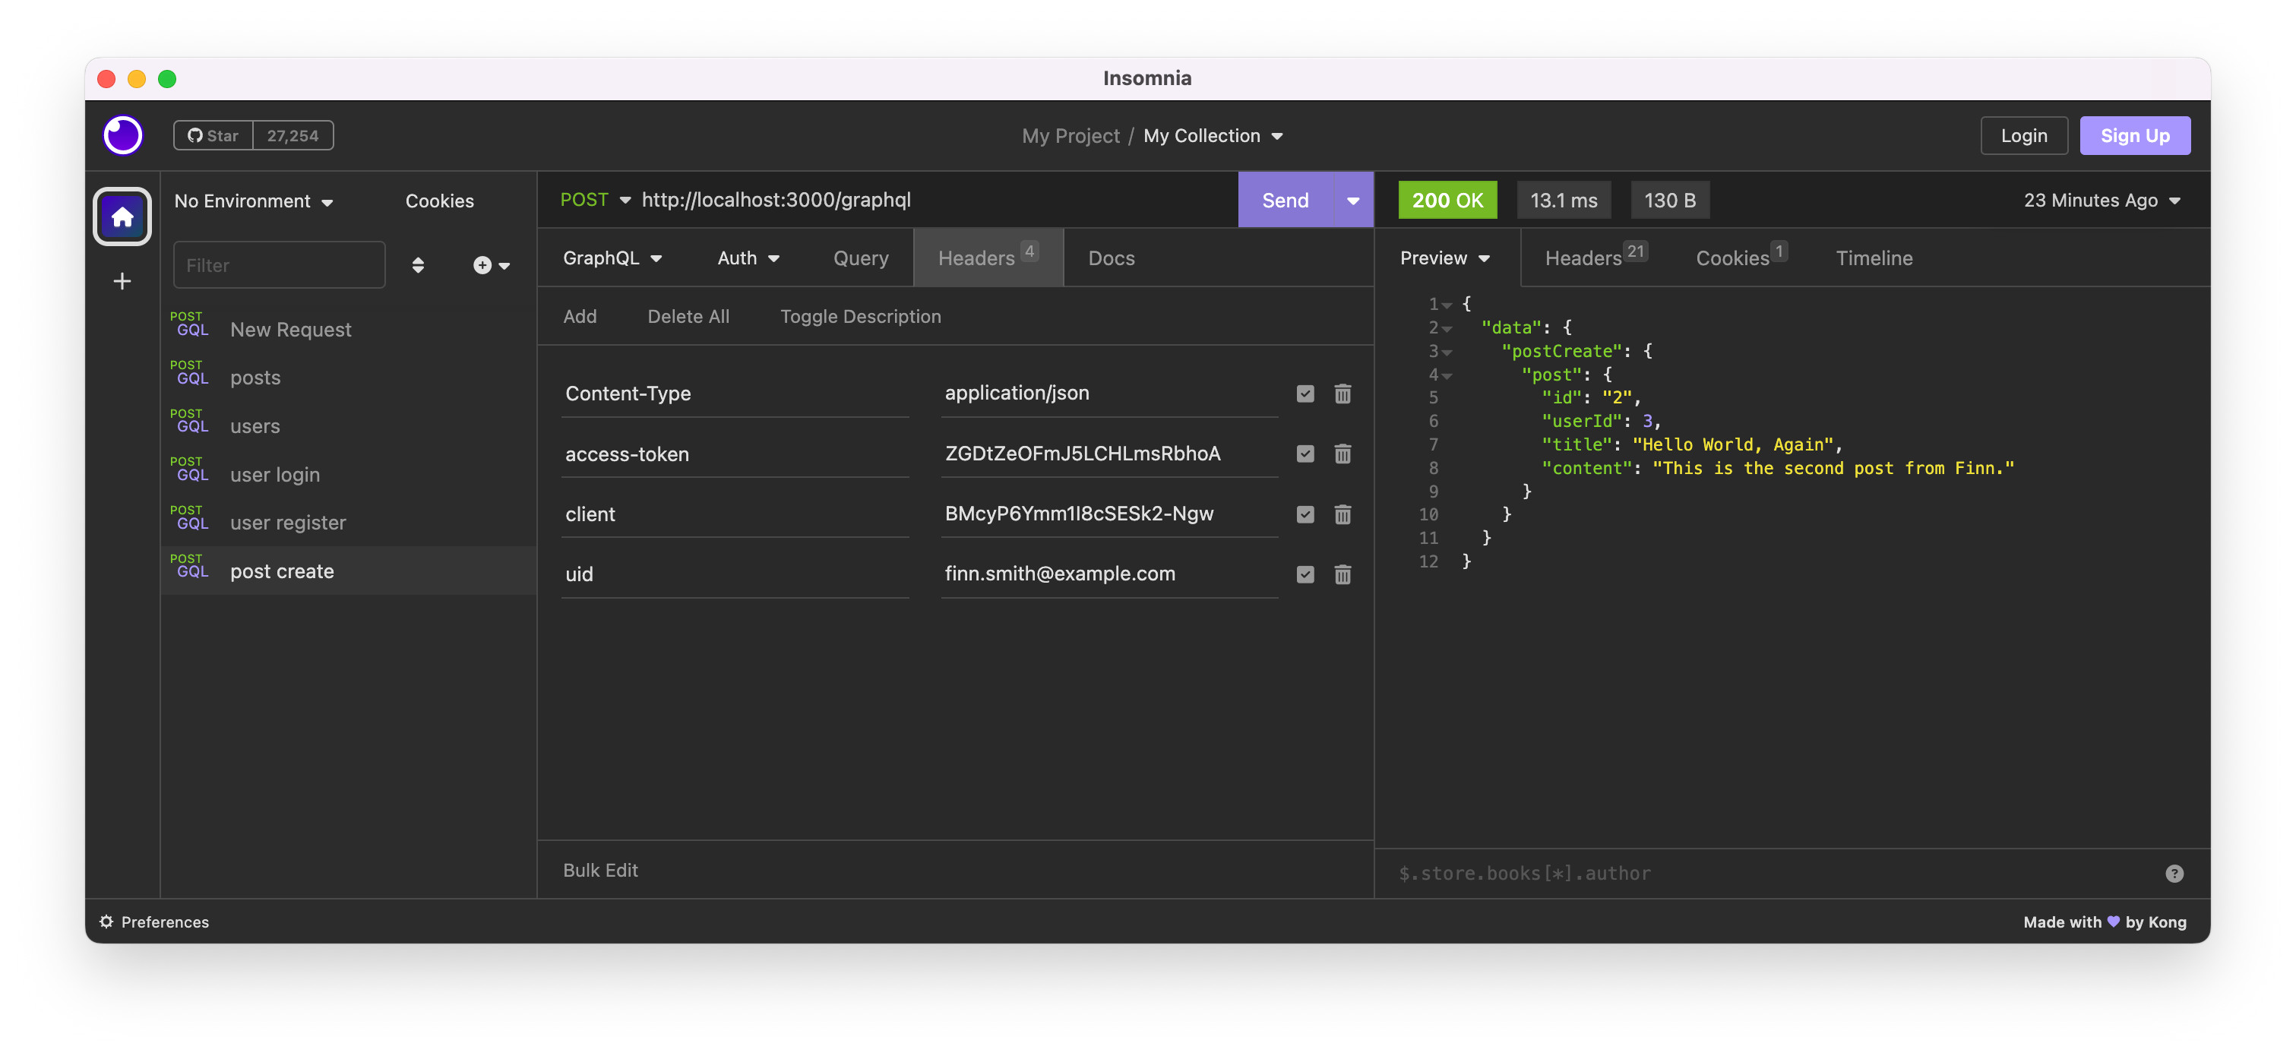Edit the application/json value field
Viewport: 2296px width, 1056px height.
(1110, 393)
